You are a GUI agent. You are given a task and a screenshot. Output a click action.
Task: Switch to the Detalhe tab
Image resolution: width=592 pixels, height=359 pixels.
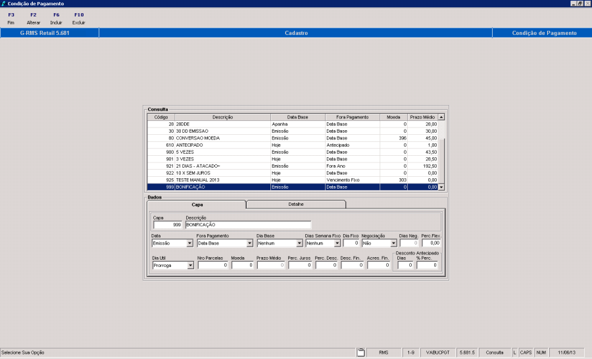click(x=296, y=204)
